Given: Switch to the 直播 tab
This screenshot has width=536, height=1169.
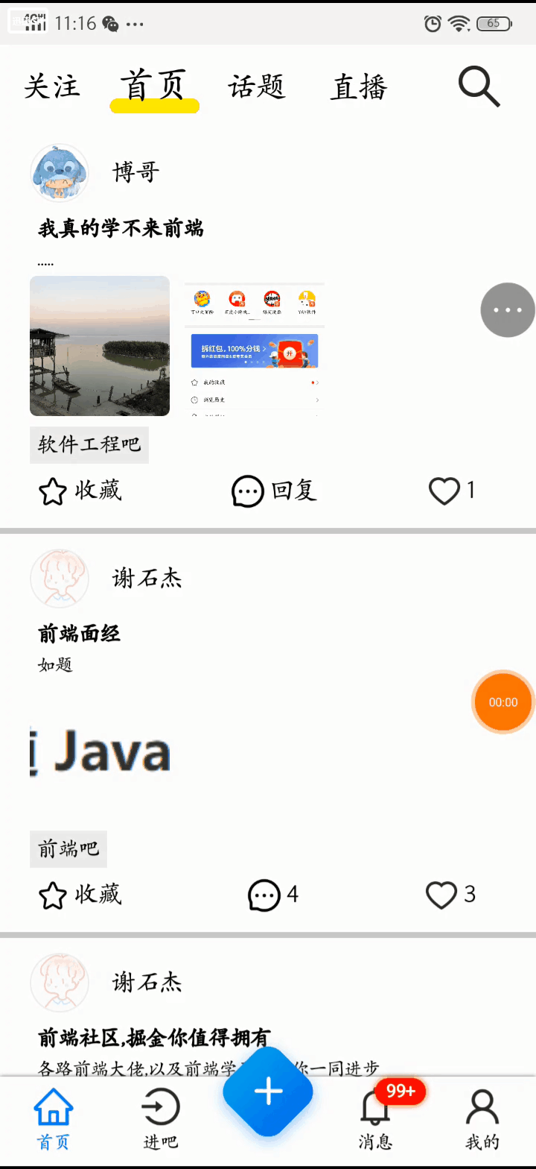Looking at the screenshot, I should click(x=359, y=87).
